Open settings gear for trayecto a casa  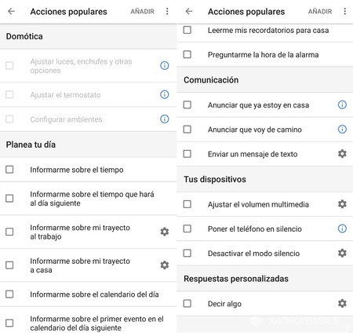(164, 265)
